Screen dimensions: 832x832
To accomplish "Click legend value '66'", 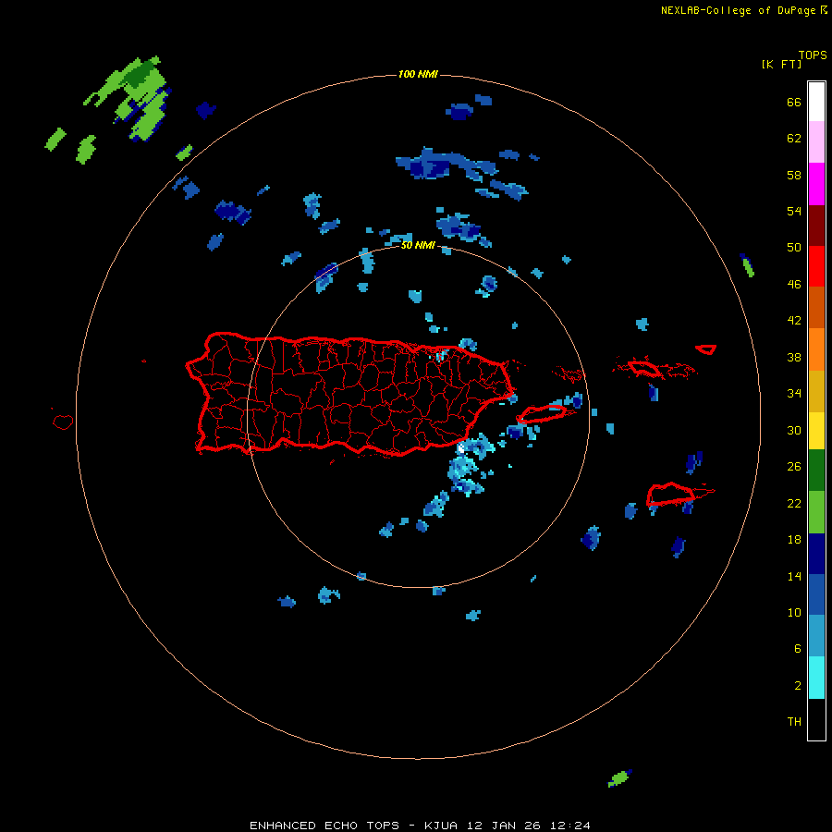I will point(794,102).
